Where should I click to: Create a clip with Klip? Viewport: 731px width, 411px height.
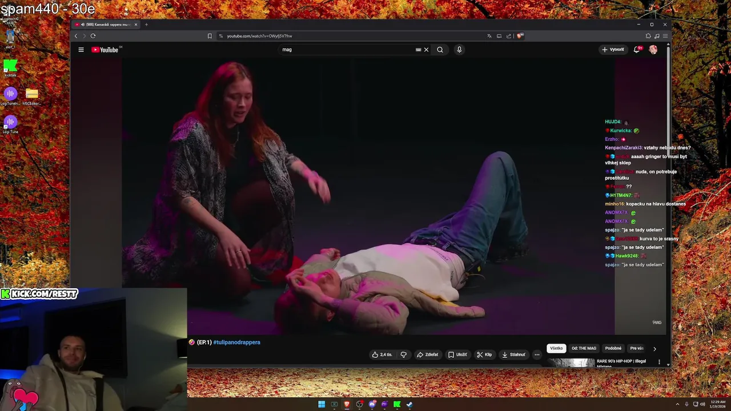[484, 354]
